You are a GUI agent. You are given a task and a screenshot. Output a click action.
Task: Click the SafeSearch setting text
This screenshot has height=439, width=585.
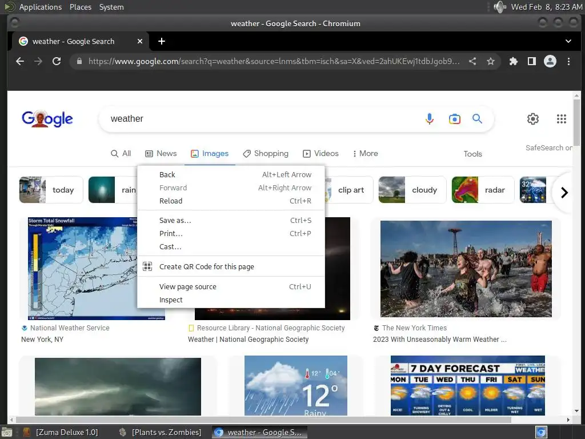[548, 148]
